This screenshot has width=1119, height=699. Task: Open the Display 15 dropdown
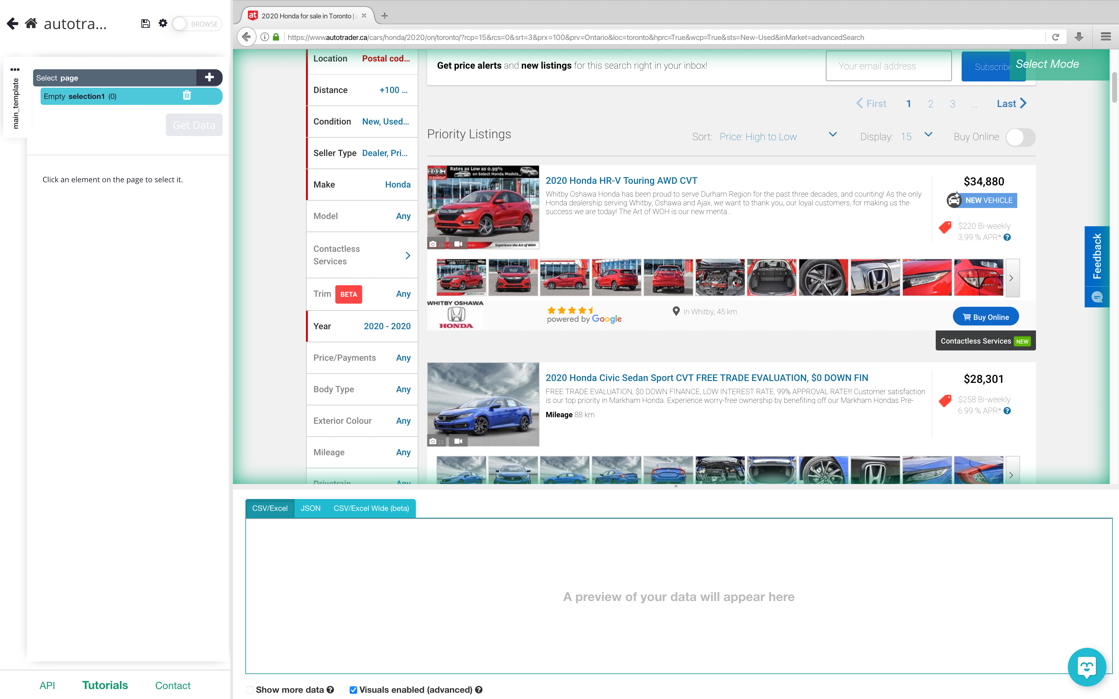916,136
